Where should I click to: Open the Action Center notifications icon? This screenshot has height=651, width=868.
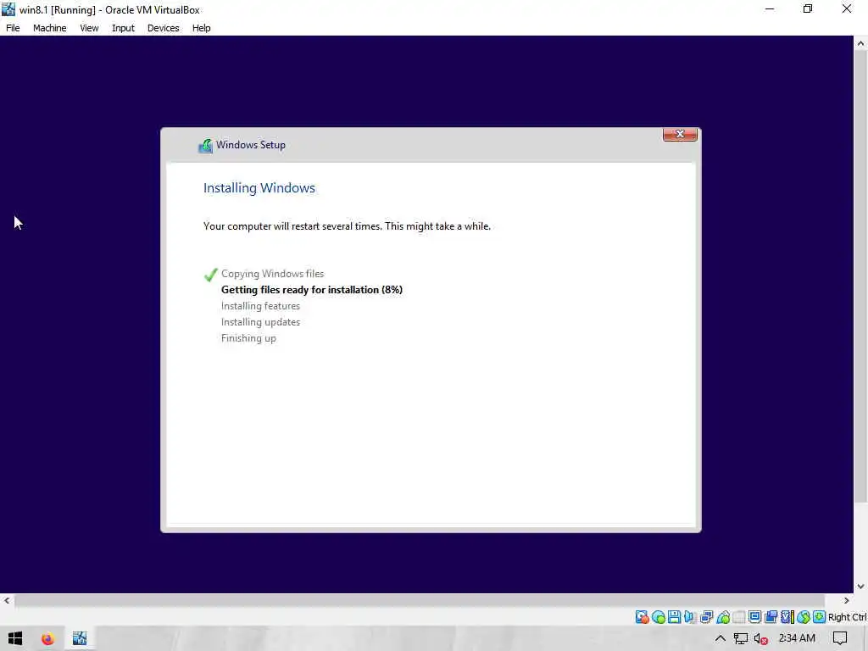(840, 638)
